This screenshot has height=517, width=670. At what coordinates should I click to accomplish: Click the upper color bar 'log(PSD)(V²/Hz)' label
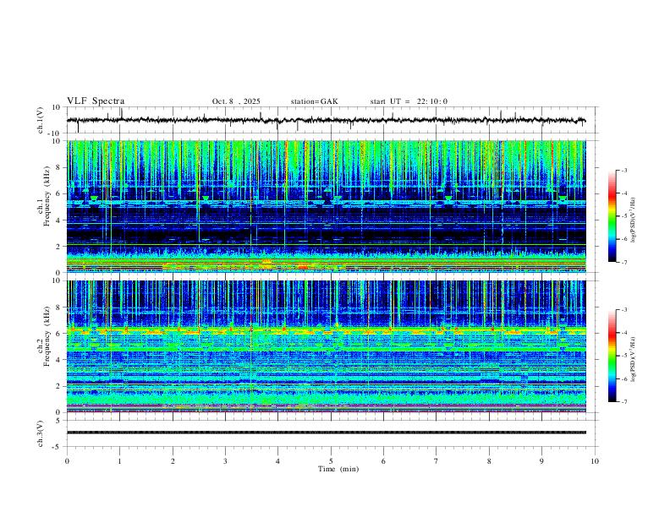[634, 220]
